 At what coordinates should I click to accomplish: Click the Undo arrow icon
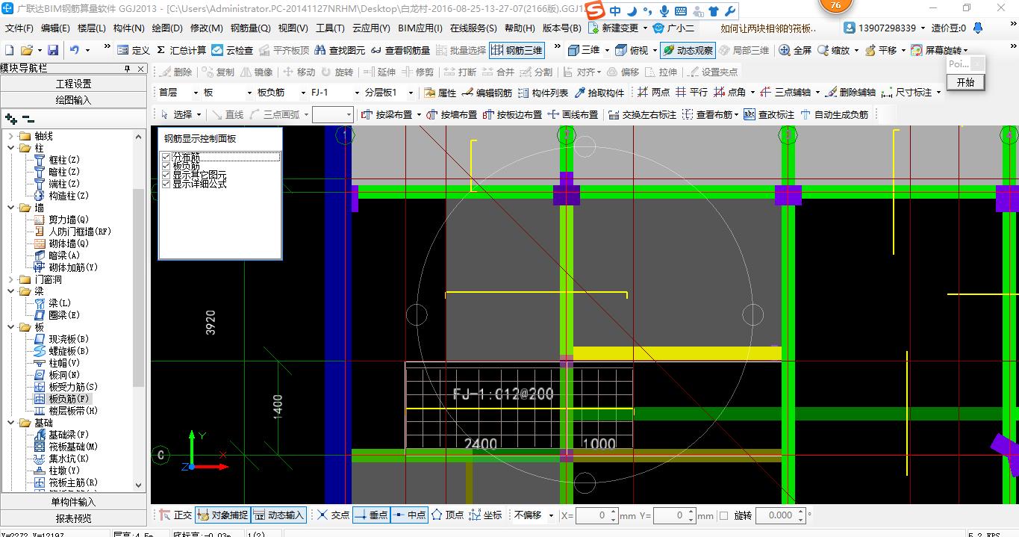[x=75, y=50]
